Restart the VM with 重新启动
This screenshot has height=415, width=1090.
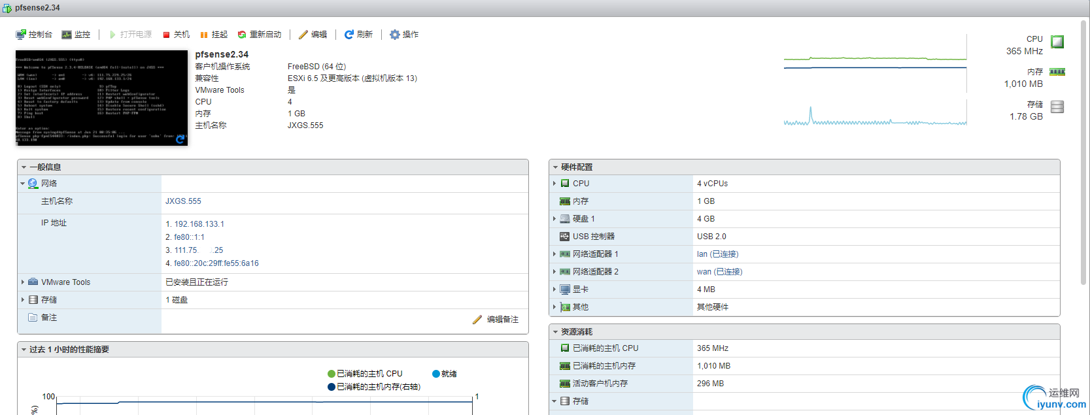[259, 35]
